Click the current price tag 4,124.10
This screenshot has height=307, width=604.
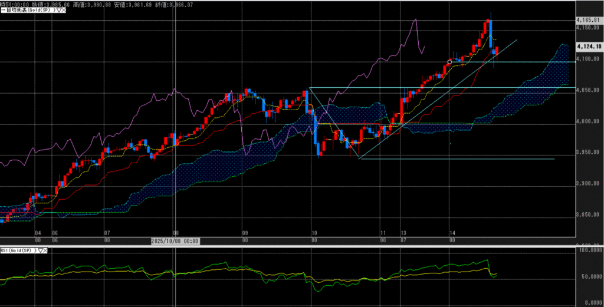(589, 46)
